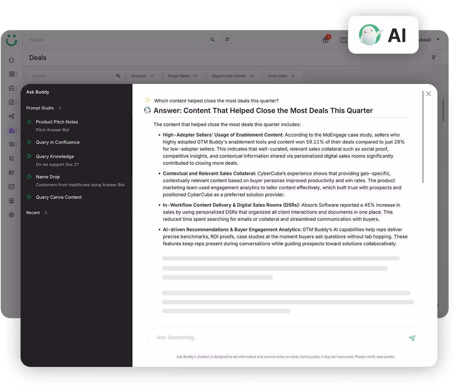This screenshot has width=458, height=389.
Task: Select the Query Knowledge prompt
Action: (55, 157)
